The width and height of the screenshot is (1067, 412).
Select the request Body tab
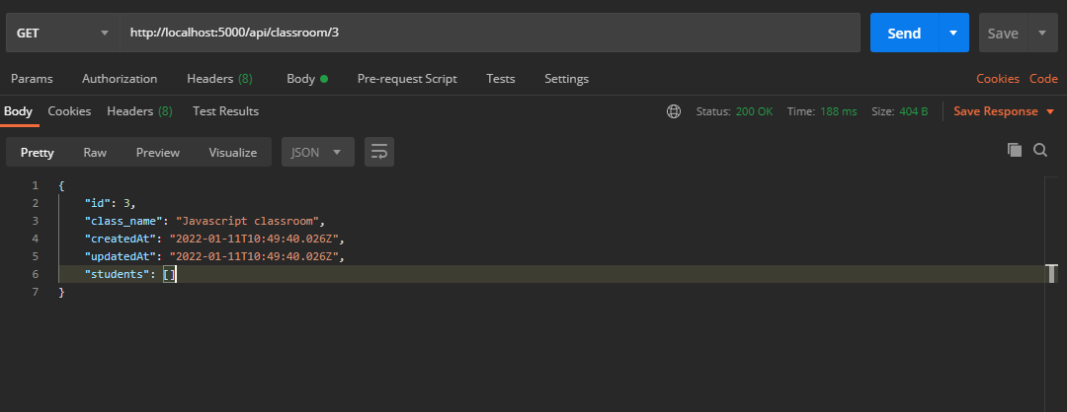(307, 79)
